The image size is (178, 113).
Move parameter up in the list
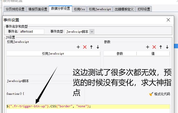coord(161,47)
